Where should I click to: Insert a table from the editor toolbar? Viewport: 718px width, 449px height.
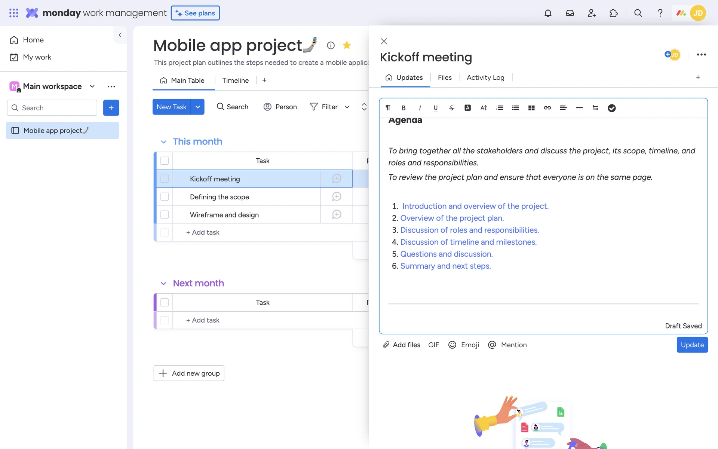(x=531, y=108)
